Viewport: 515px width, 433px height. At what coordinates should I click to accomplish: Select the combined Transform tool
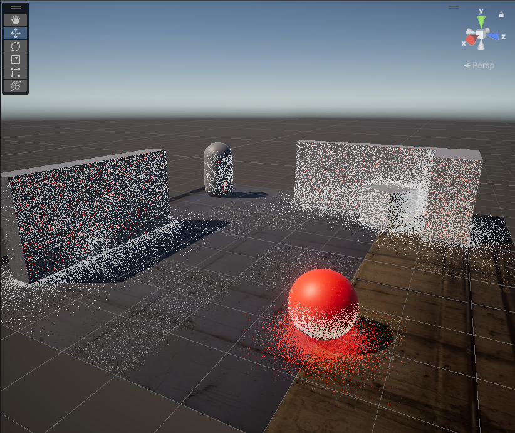point(15,85)
